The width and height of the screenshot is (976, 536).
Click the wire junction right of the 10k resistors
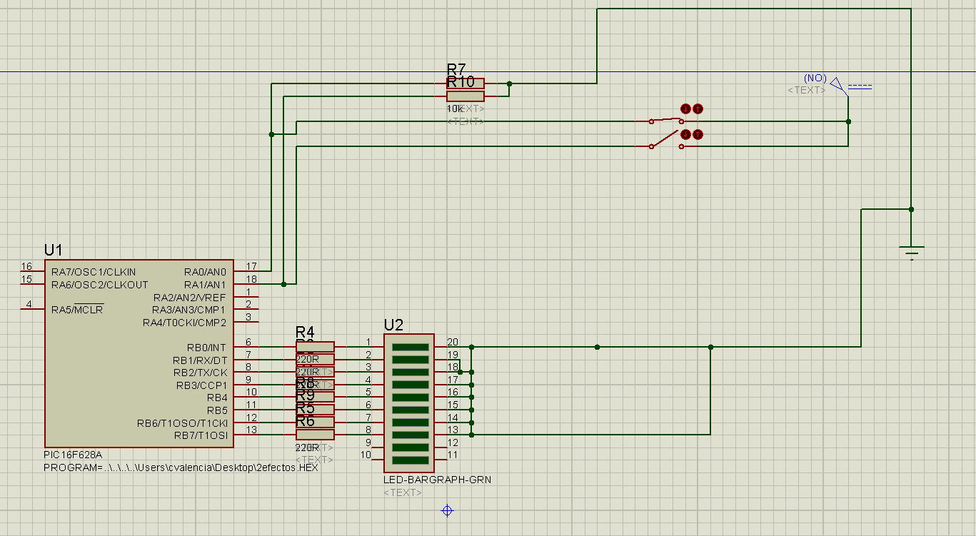509,84
